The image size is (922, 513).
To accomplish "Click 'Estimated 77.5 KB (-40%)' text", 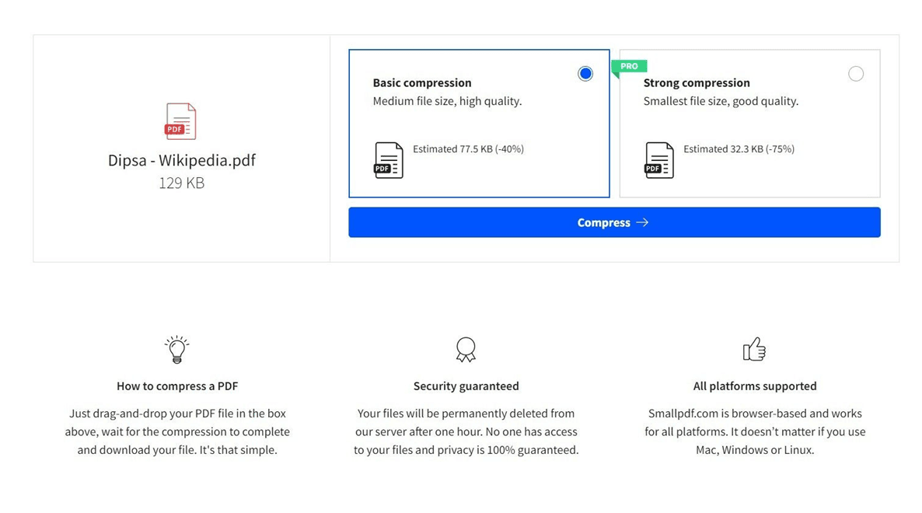I will pos(468,148).
